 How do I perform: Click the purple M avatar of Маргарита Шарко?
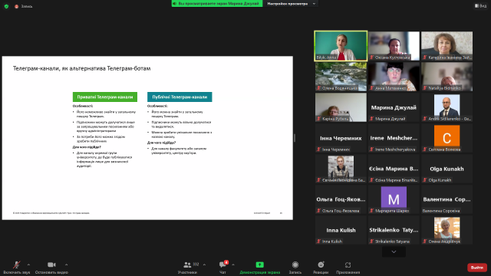[x=394, y=197]
